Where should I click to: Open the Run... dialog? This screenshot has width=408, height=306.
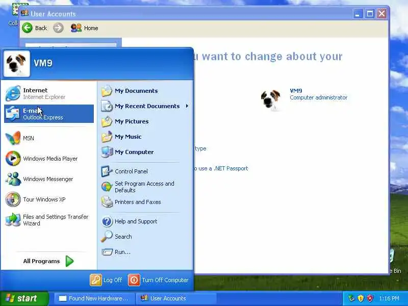[145, 252]
